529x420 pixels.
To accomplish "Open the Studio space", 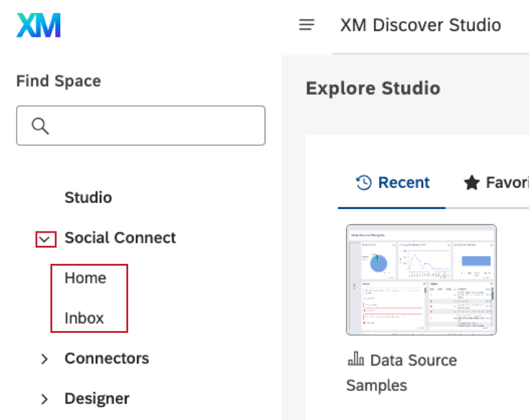I will pyautogui.click(x=88, y=197).
